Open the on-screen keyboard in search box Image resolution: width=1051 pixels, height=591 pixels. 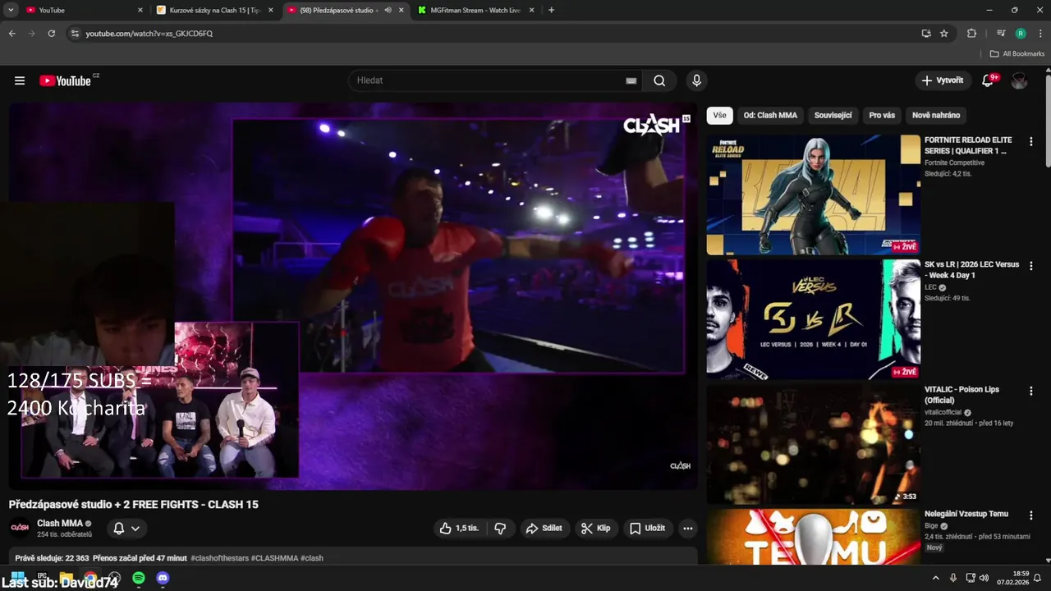coord(631,80)
